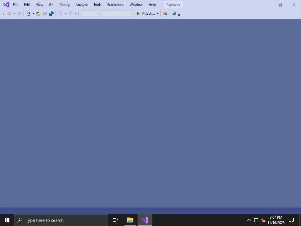Close the Visual Studio window
Image resolution: width=301 pixels, height=226 pixels.
coord(294,5)
